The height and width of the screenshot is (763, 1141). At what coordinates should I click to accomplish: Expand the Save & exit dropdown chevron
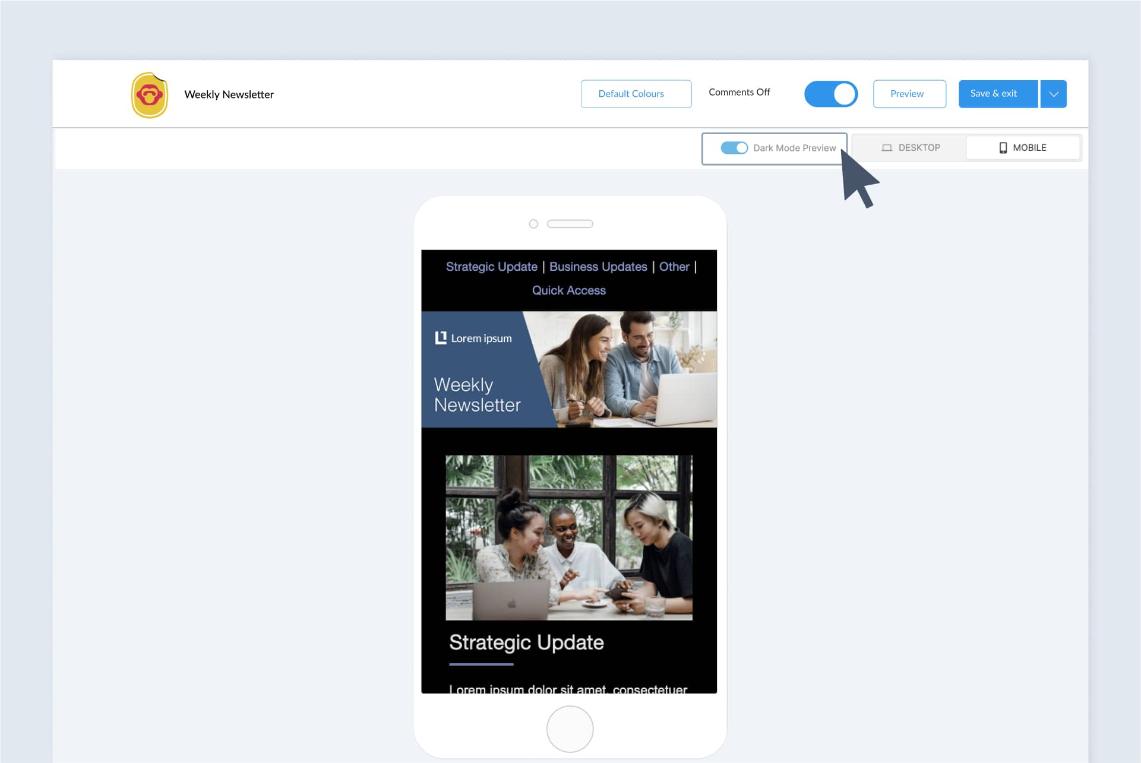(x=1052, y=93)
